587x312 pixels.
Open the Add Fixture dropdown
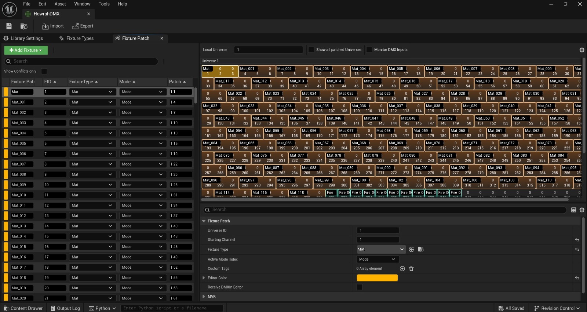click(26, 50)
